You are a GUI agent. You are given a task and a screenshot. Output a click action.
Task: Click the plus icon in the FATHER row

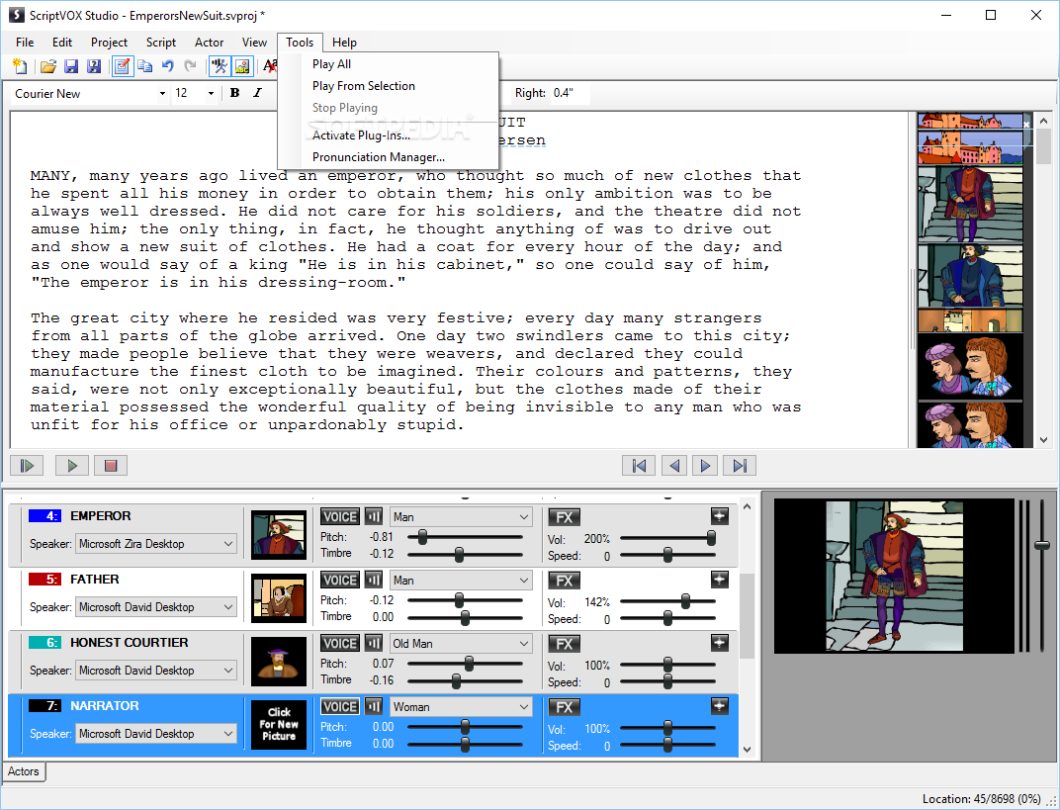tap(719, 580)
